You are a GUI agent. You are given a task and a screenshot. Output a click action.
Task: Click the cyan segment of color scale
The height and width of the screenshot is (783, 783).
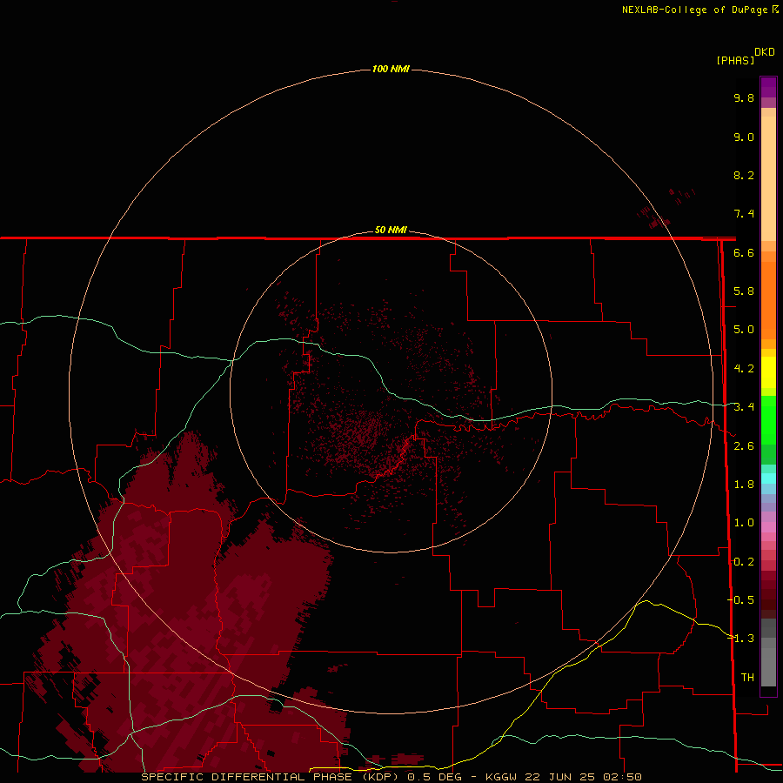coord(768,478)
